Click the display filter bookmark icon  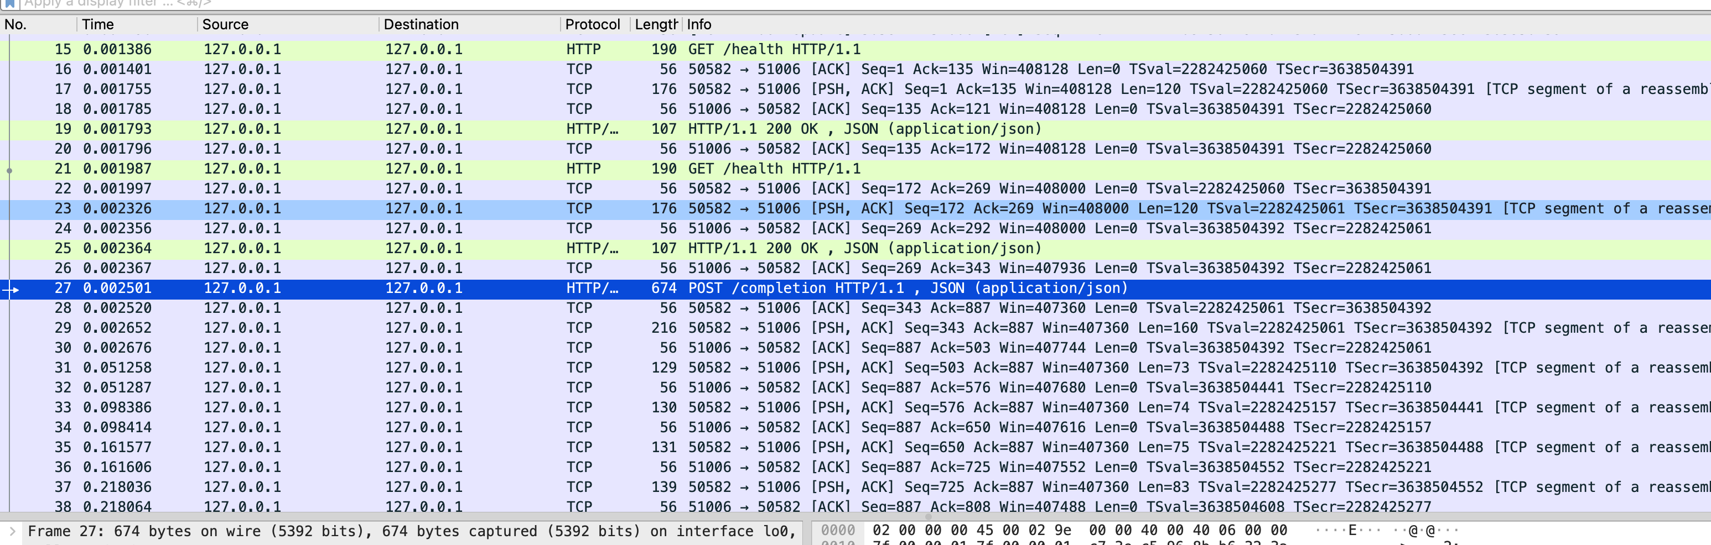[10, 3]
